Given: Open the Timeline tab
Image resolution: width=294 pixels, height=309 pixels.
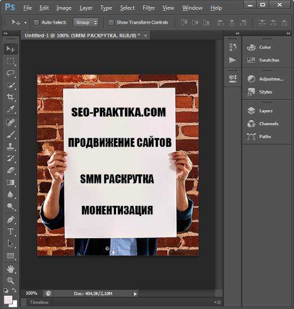Looking at the screenshot, I should tap(39, 302).
